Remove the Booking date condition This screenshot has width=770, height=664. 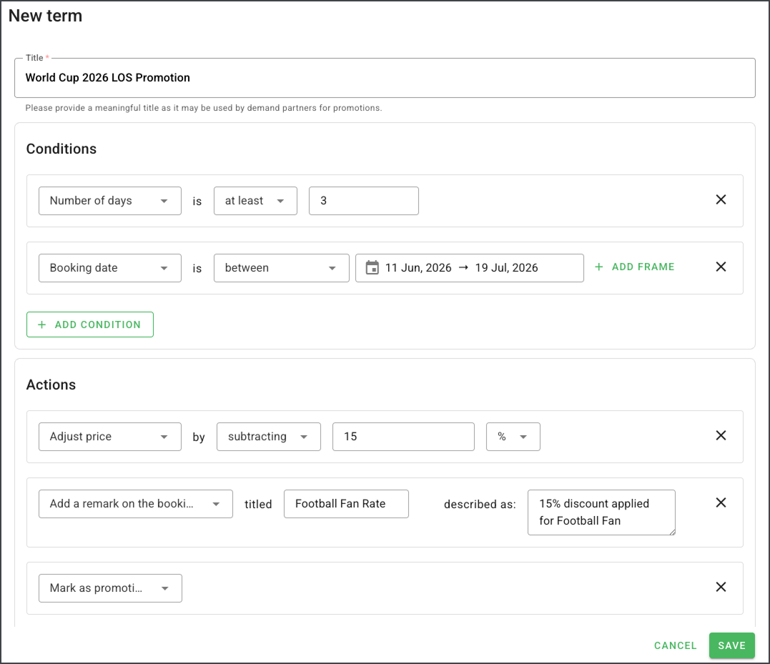pos(721,267)
